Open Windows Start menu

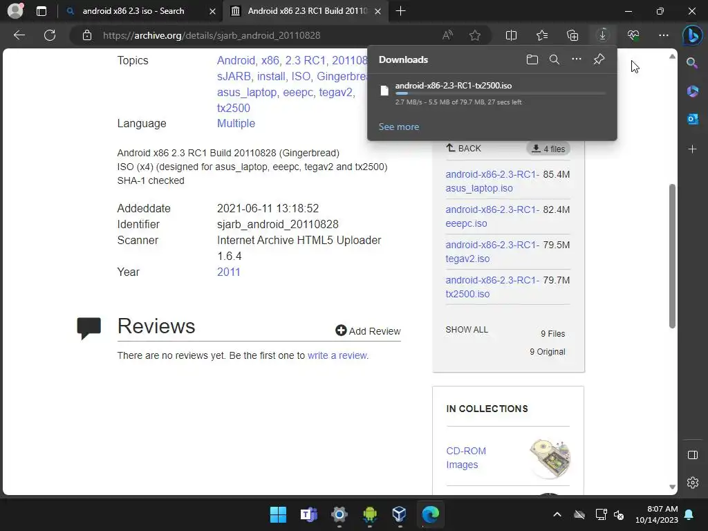pyautogui.click(x=278, y=514)
